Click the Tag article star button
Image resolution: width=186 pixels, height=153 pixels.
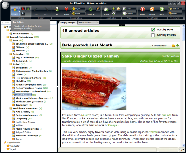[x=15, y=11]
